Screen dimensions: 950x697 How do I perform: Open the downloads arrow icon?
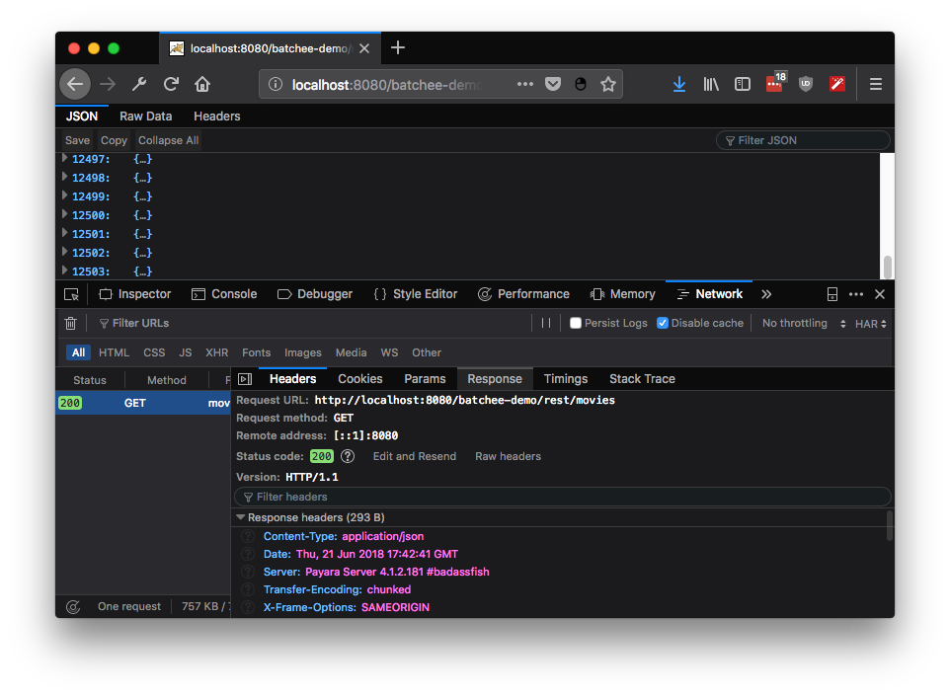point(679,85)
